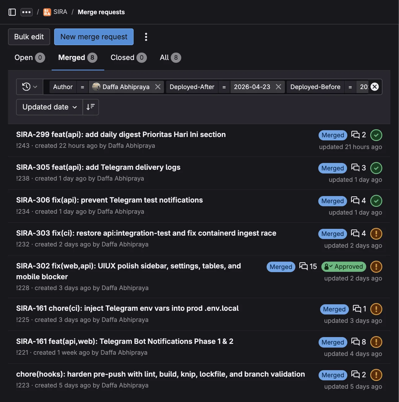This screenshot has height=402, width=399.
Task: Click "updated 4 days ago" text
Action: point(353,354)
